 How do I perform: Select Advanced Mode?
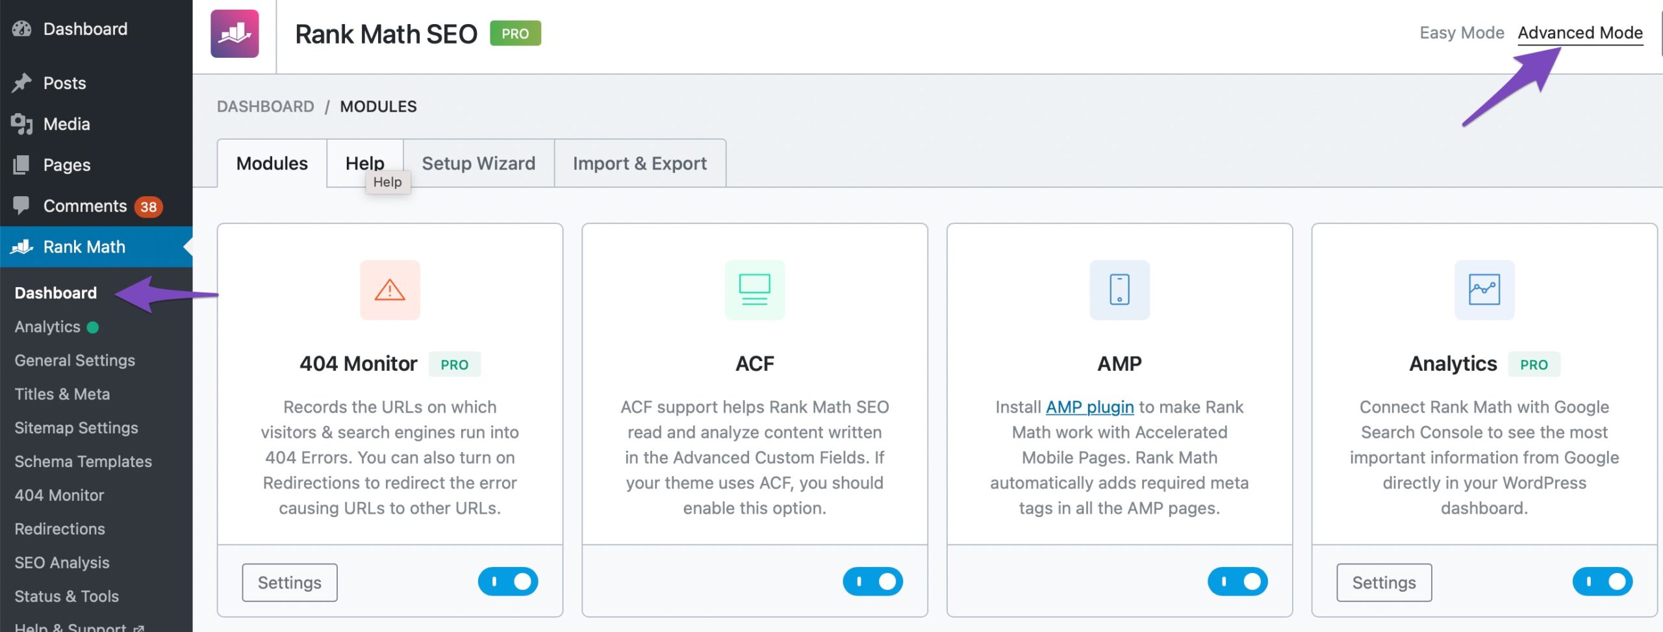coord(1580,32)
